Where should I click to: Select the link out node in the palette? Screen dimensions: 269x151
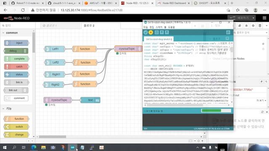pyautogui.click(x=16, y=90)
